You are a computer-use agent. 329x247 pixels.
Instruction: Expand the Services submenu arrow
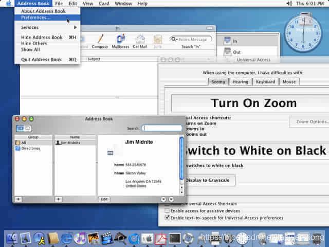click(76, 27)
